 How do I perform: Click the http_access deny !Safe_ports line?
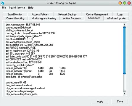click(22, 94)
